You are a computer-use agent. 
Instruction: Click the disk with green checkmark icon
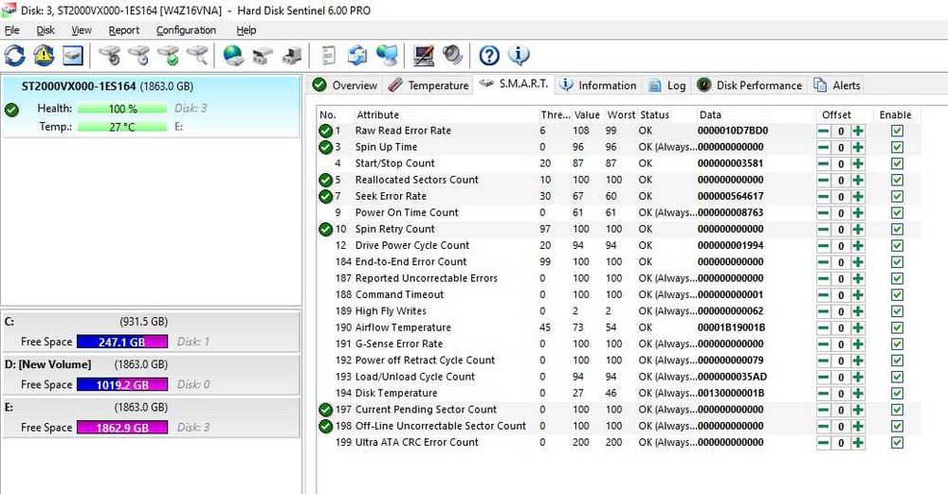[x=169, y=56]
